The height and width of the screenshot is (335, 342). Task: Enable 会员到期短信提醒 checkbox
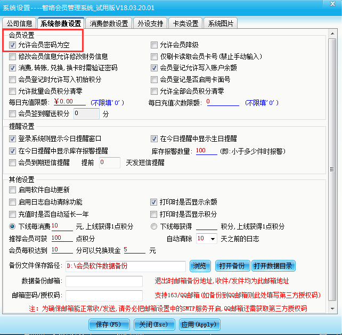[12, 162]
